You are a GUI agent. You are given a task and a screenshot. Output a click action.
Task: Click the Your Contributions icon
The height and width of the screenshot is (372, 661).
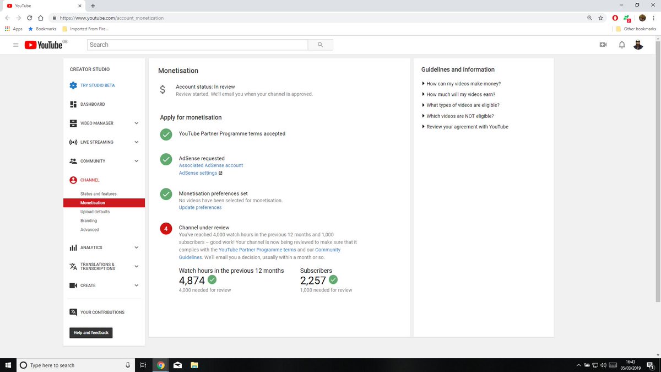[73, 312]
